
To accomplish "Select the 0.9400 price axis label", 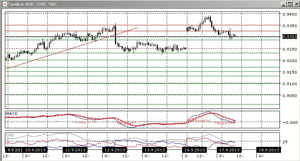I will coord(290,14).
